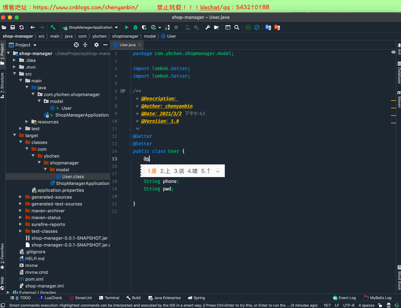Click the red translate icon
The image size is (401, 308).
(277, 27)
